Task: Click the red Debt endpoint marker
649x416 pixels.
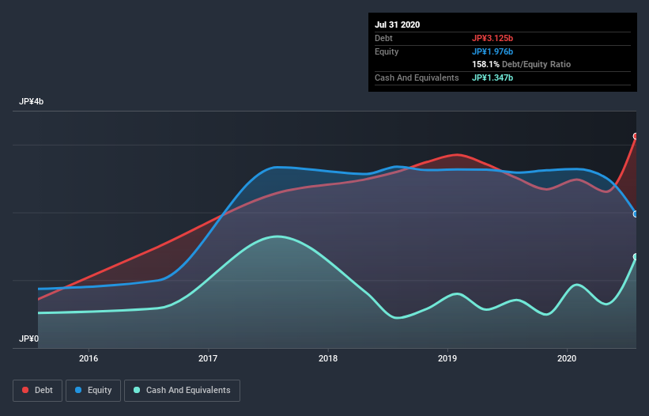Action: click(636, 136)
